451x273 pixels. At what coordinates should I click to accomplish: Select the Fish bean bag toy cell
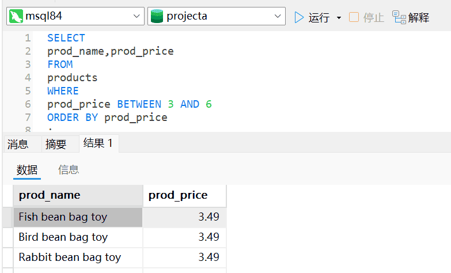click(x=78, y=217)
